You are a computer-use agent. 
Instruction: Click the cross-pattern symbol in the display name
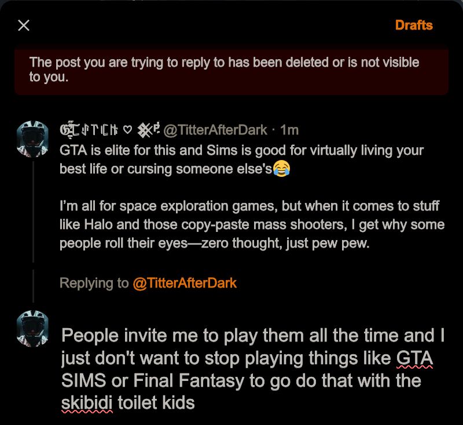click(x=144, y=130)
